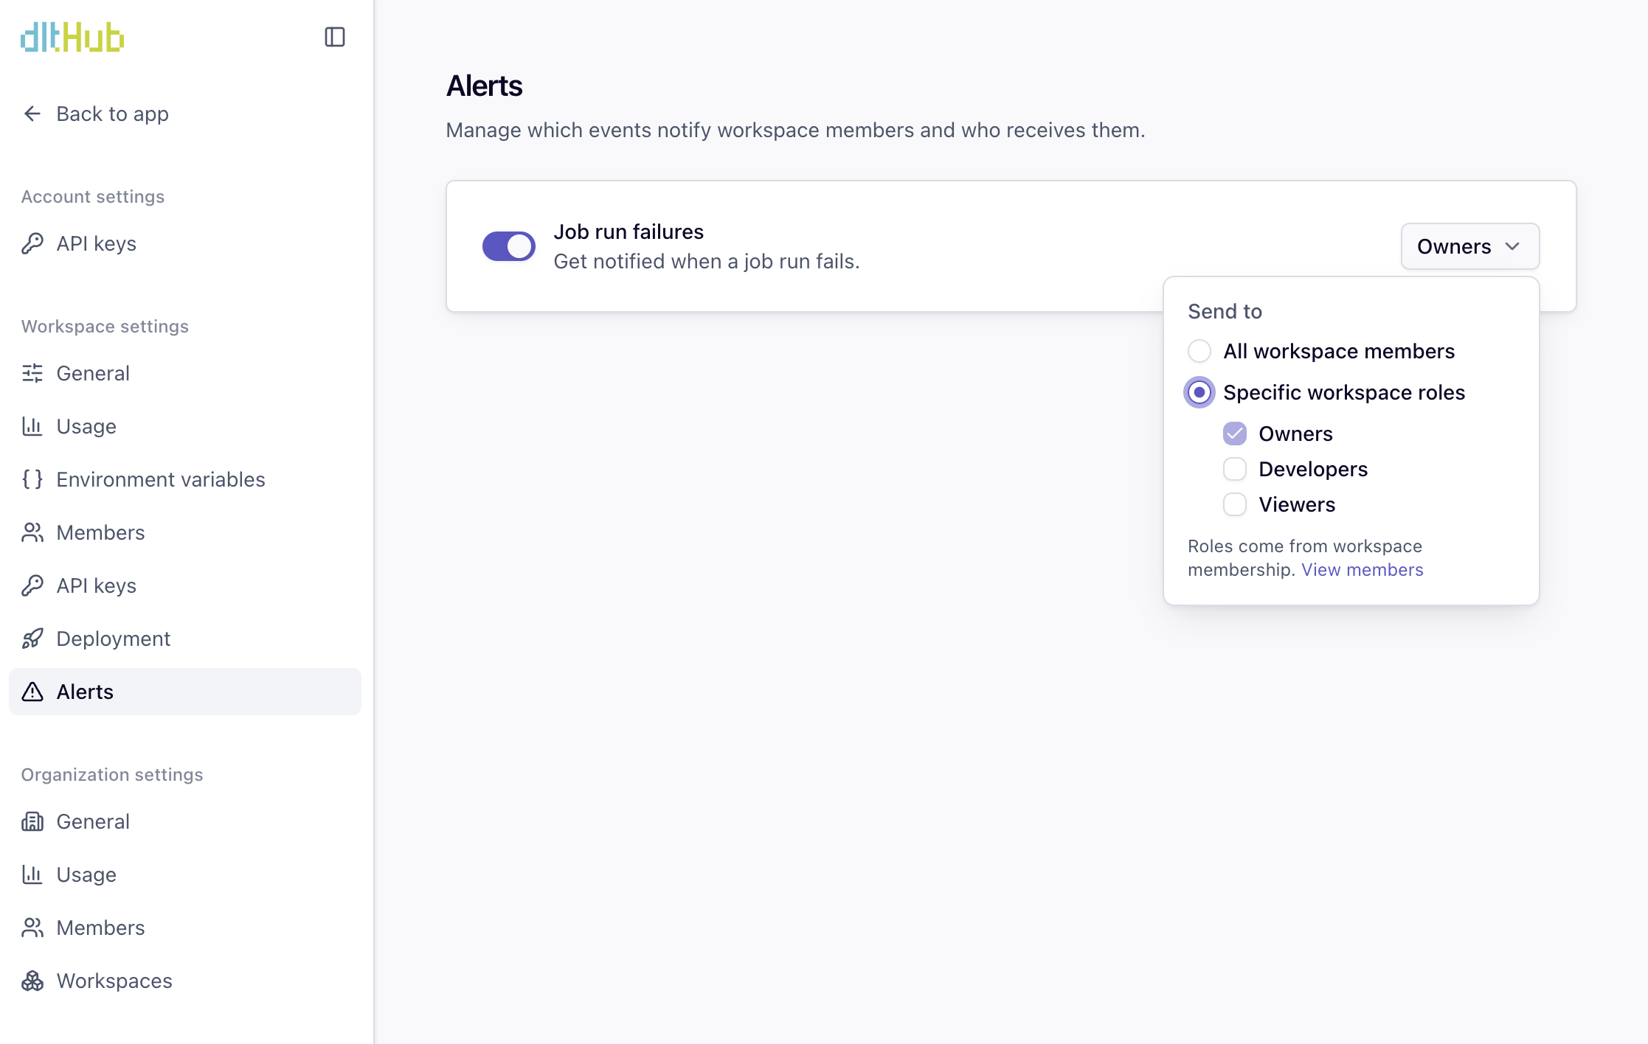Follow the View members link
The image size is (1648, 1044).
pos(1362,569)
